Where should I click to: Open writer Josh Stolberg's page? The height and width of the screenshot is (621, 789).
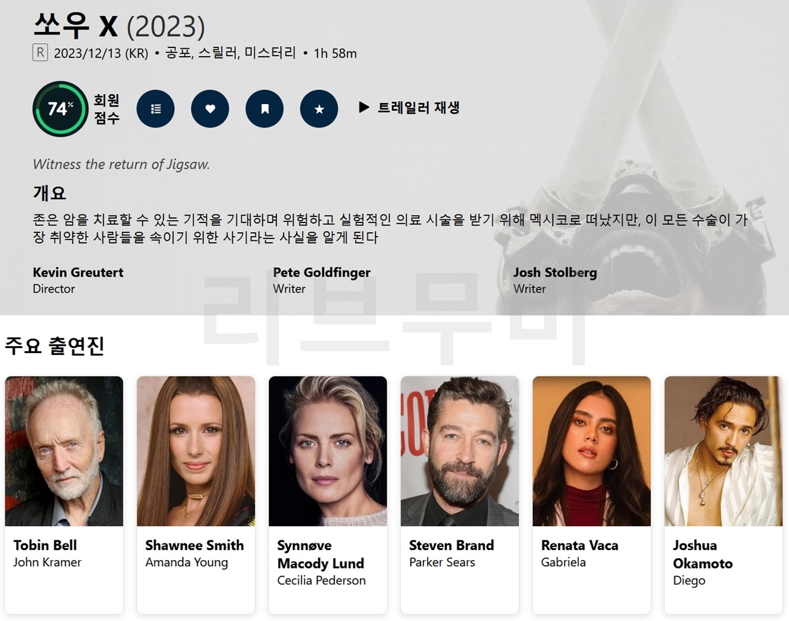555,272
